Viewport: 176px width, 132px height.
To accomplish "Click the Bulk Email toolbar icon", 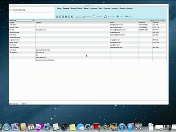I will (84, 16).
